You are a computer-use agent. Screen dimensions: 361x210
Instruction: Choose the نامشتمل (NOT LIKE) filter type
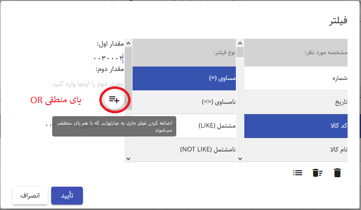click(184, 149)
